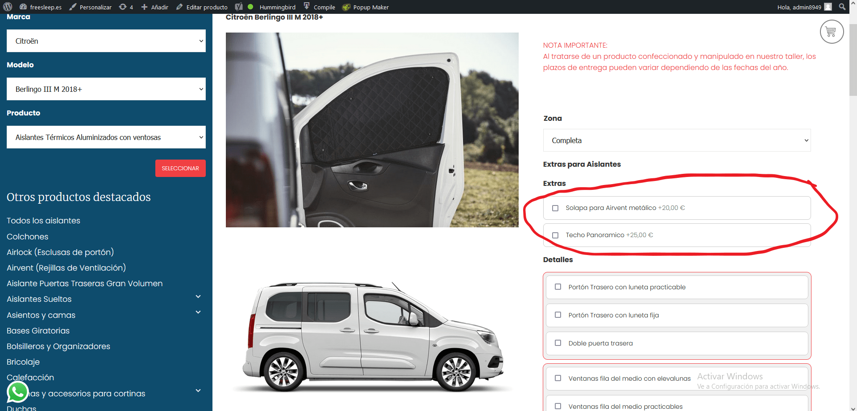Check Techo Panoramico extra
857x411 pixels.
click(x=555, y=235)
